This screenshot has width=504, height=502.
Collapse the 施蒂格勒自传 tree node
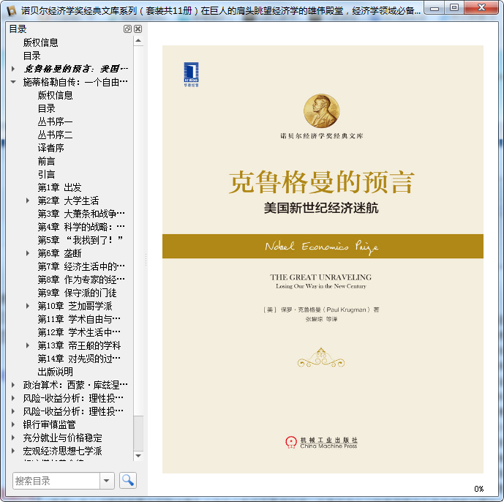point(13,82)
